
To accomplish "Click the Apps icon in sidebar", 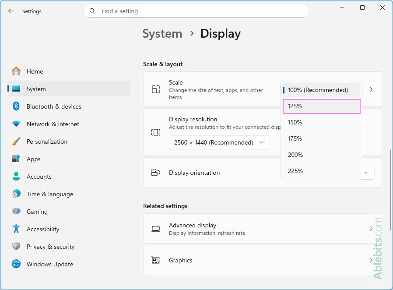I will pos(16,159).
